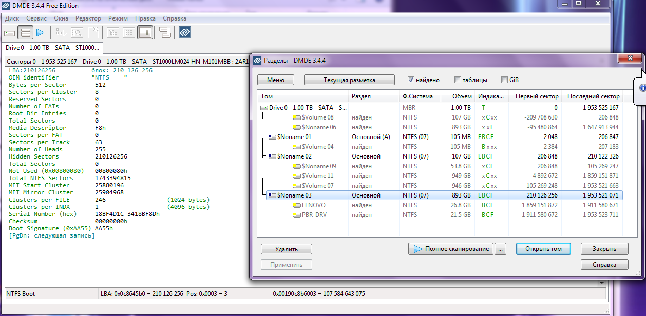Image resolution: width=646 pixels, height=316 pixels.
Task: Click the yellow volume icon of $Volume 04
Action: pyautogui.click(x=297, y=147)
